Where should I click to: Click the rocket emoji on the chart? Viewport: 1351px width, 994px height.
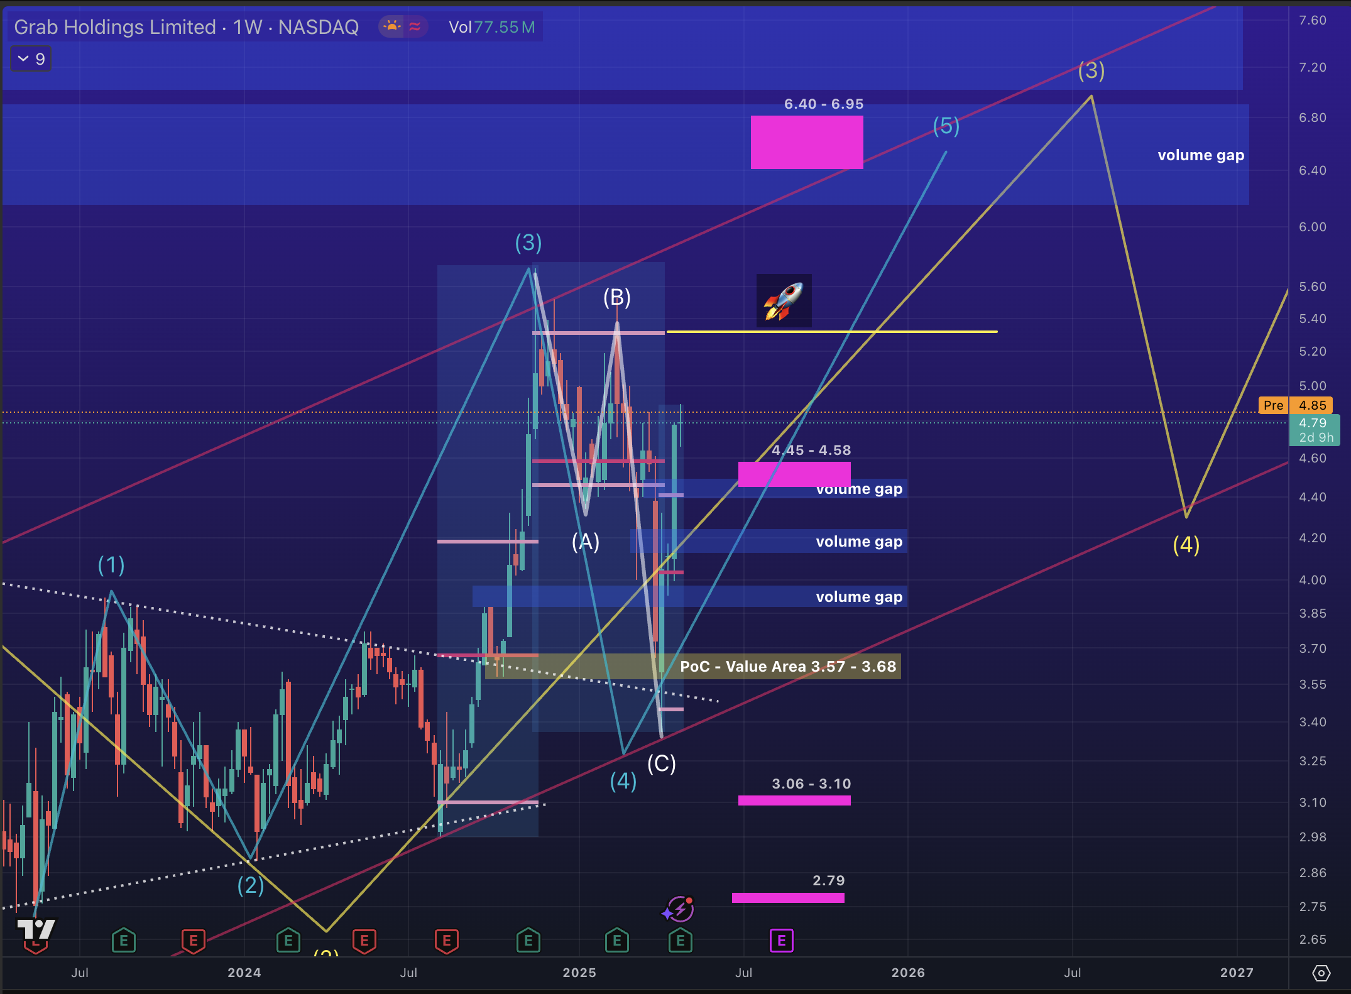784,300
